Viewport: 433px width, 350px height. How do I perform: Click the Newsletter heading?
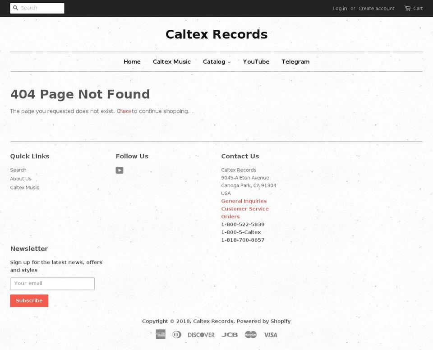pos(29,249)
